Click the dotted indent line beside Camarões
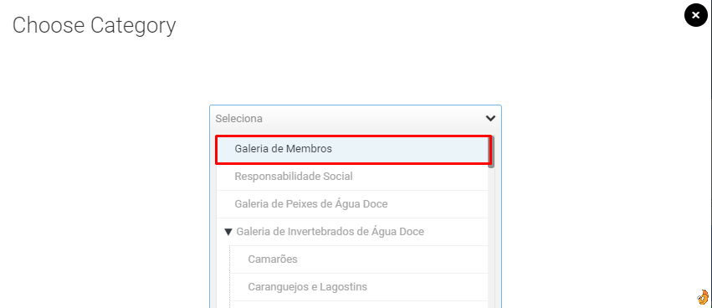Image resolution: width=712 pixels, height=308 pixels. coord(230,259)
